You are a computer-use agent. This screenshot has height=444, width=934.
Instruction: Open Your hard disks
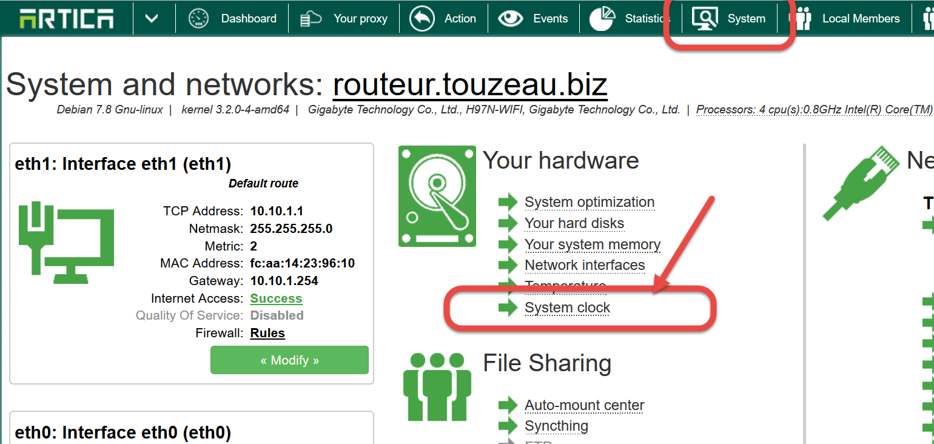pyautogui.click(x=574, y=223)
